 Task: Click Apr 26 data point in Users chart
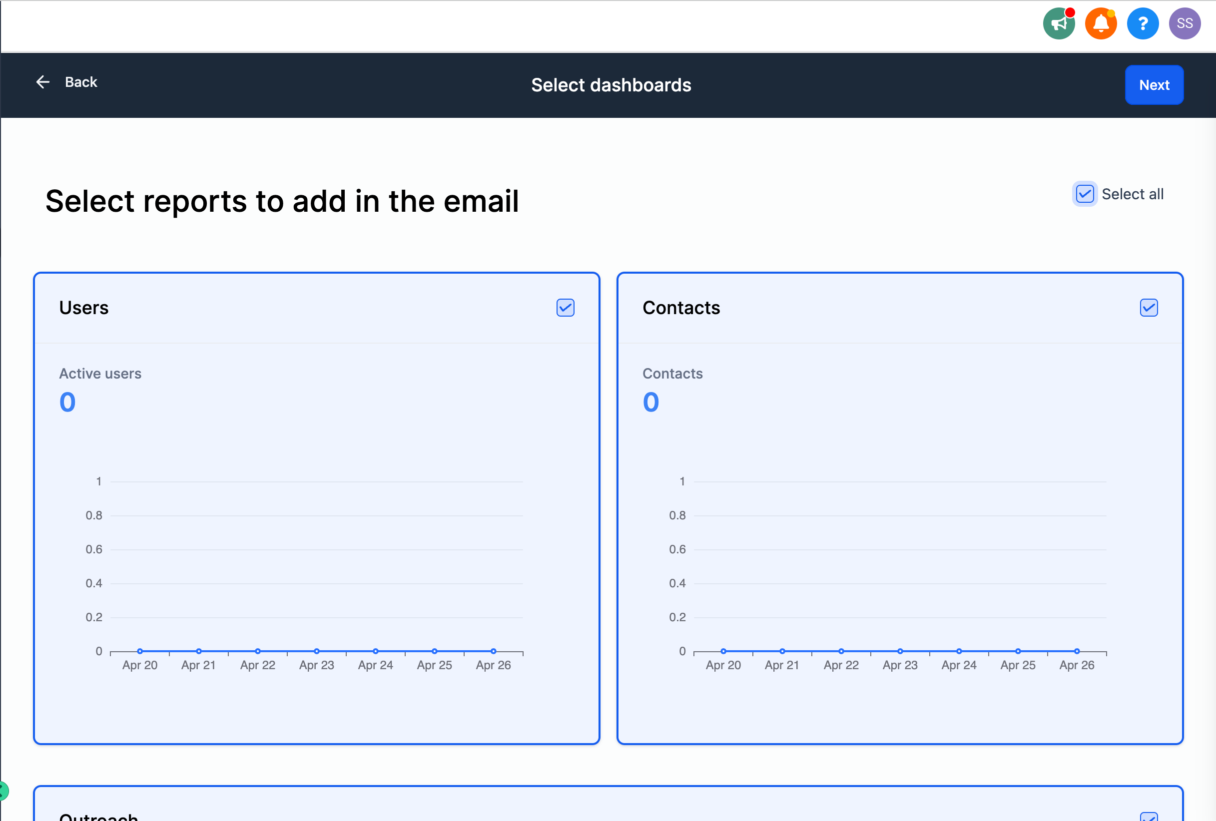[x=494, y=651]
